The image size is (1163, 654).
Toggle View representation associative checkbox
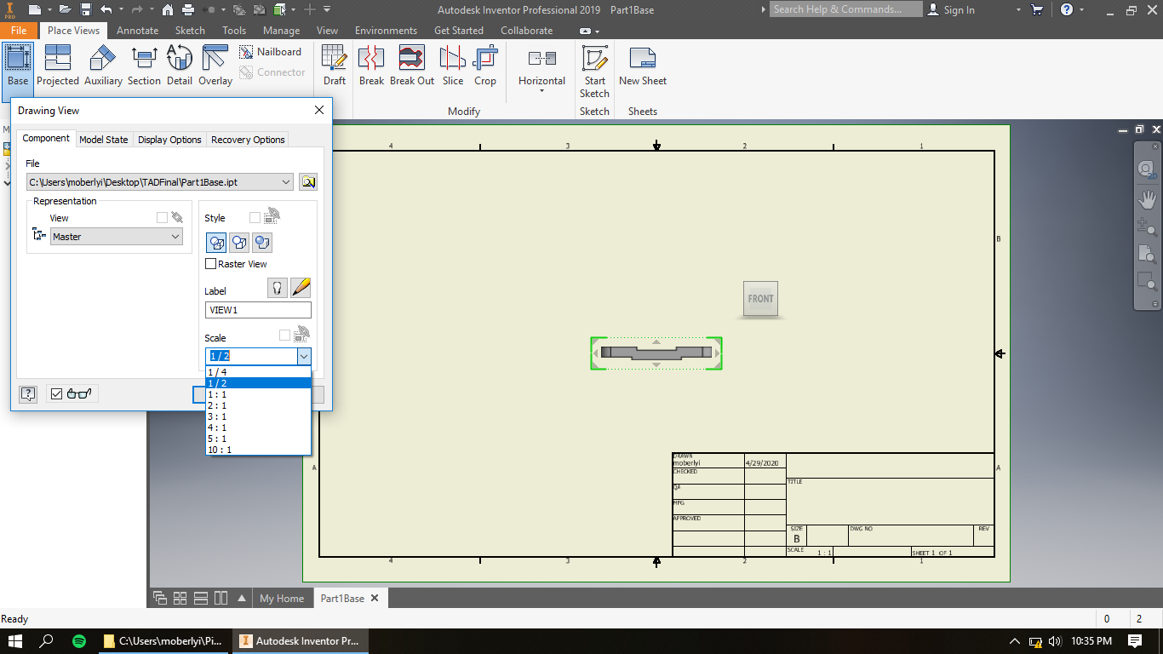click(162, 218)
